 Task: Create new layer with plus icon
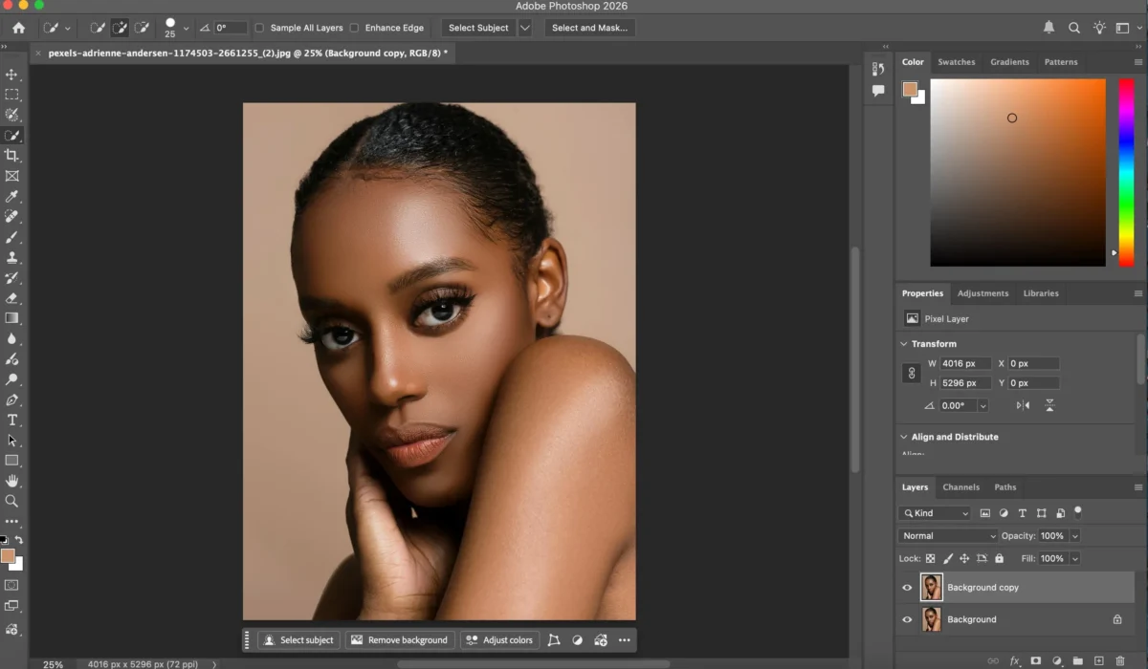pyautogui.click(x=1099, y=659)
